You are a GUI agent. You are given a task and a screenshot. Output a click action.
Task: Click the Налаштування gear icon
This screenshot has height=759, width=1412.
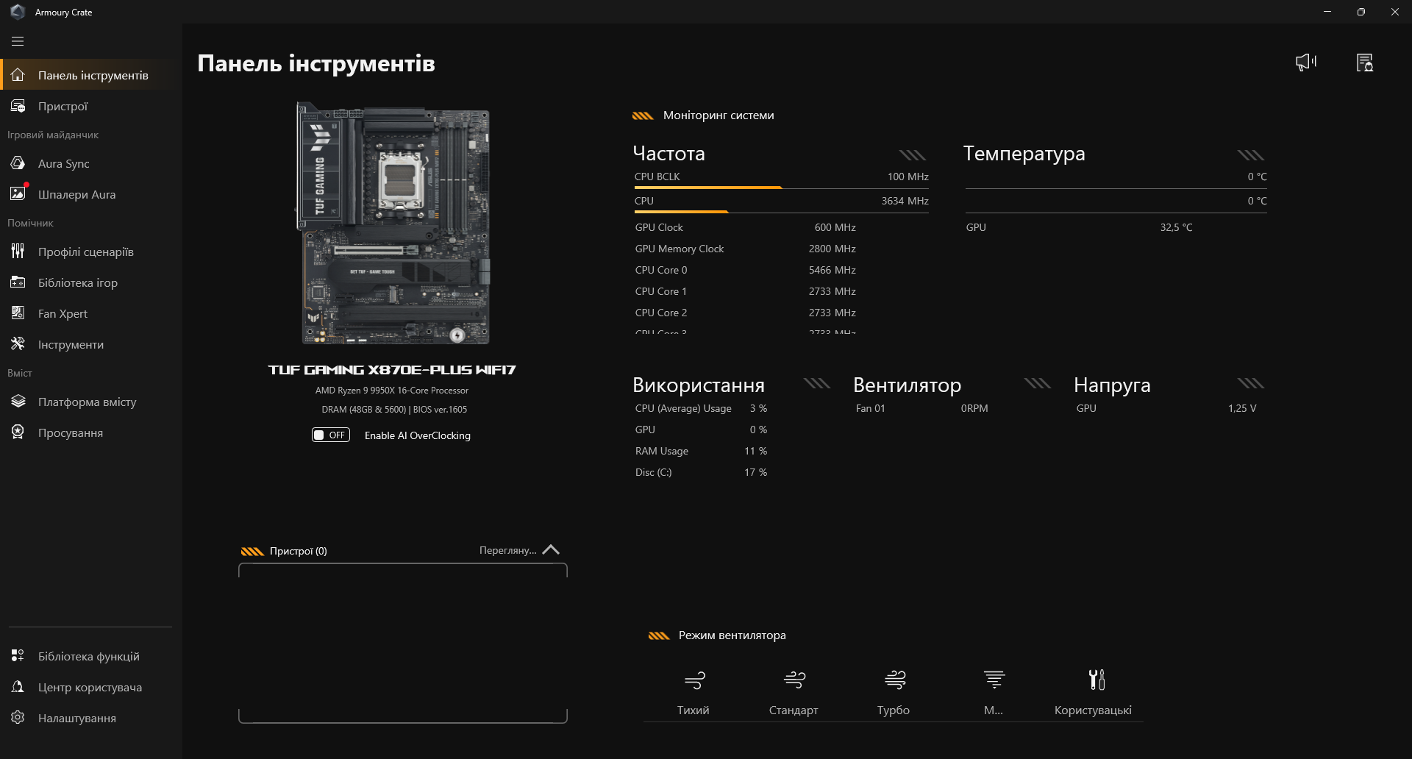point(18,718)
